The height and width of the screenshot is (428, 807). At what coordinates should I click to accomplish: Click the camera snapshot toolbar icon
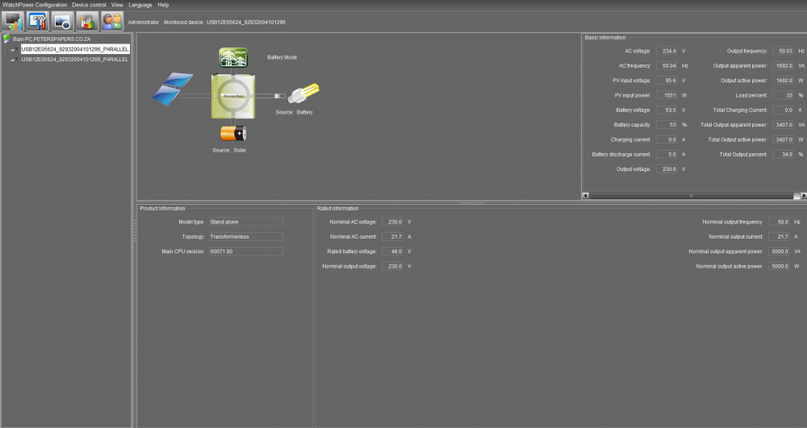[x=62, y=22]
